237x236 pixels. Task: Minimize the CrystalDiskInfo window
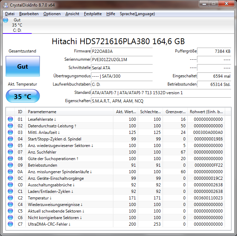tap(204, 4)
